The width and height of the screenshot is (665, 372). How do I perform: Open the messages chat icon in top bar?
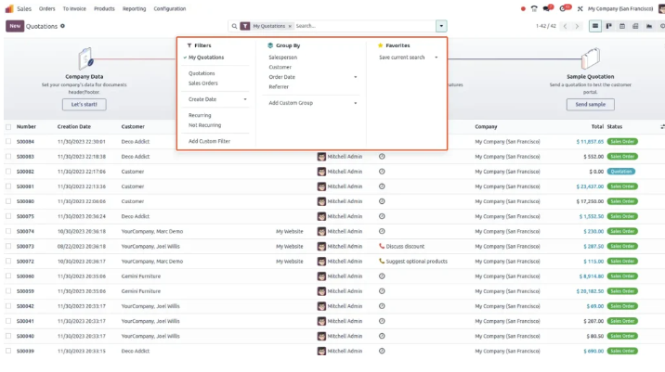click(548, 8)
